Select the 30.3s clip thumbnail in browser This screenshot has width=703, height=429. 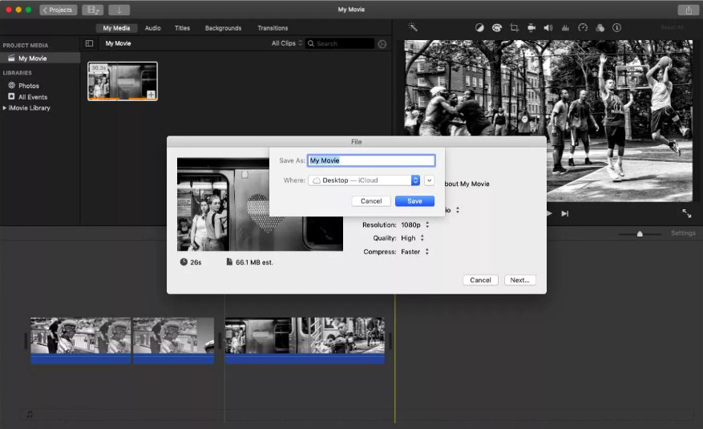[123, 81]
